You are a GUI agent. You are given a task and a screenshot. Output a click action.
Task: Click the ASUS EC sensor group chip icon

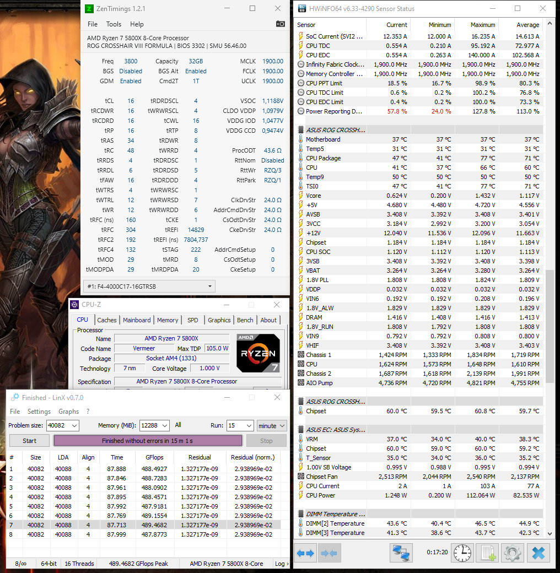301,429
